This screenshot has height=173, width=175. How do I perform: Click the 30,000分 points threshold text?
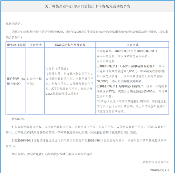click(103, 81)
